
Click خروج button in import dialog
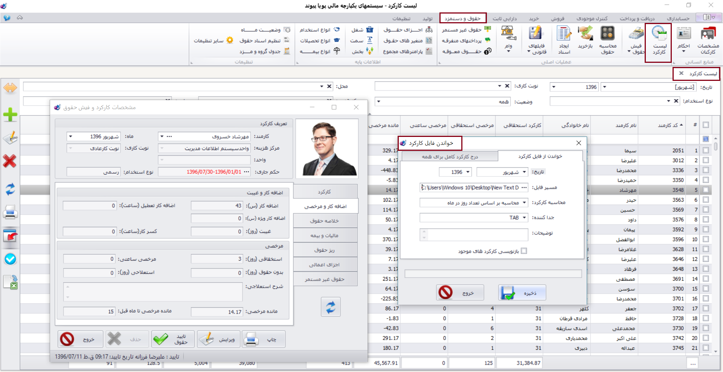coord(460,293)
